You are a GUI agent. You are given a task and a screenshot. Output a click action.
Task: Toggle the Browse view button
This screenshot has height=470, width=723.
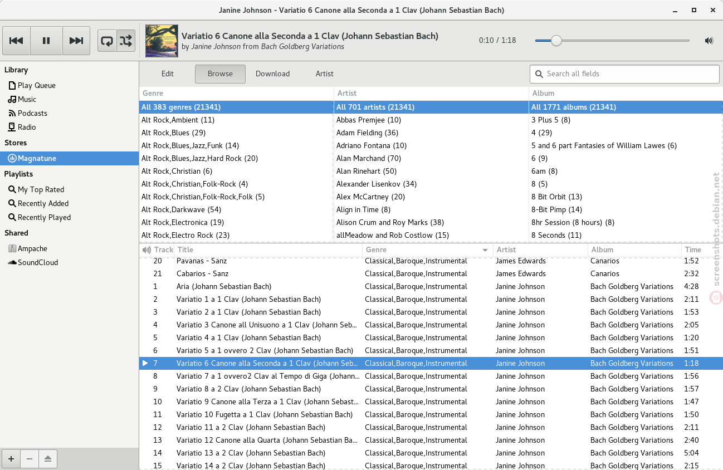click(220, 74)
